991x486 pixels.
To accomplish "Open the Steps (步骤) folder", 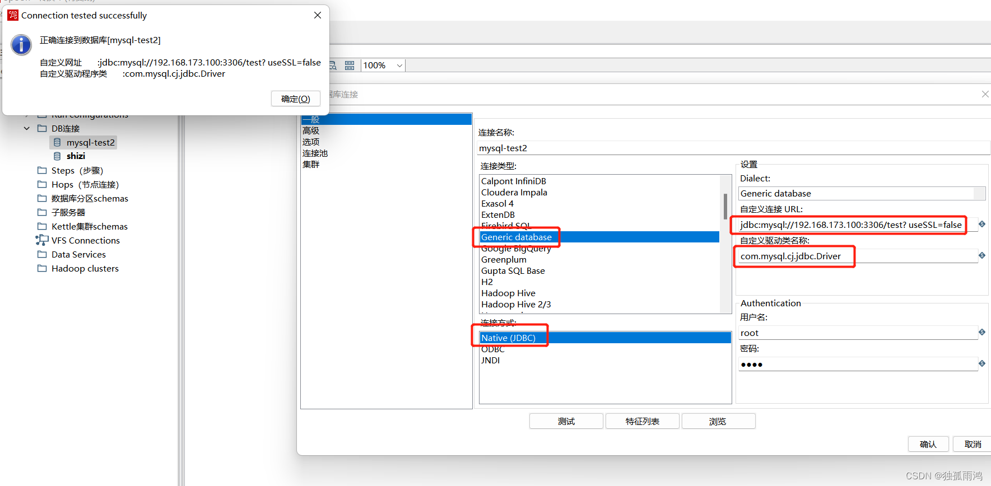I will tap(77, 170).
